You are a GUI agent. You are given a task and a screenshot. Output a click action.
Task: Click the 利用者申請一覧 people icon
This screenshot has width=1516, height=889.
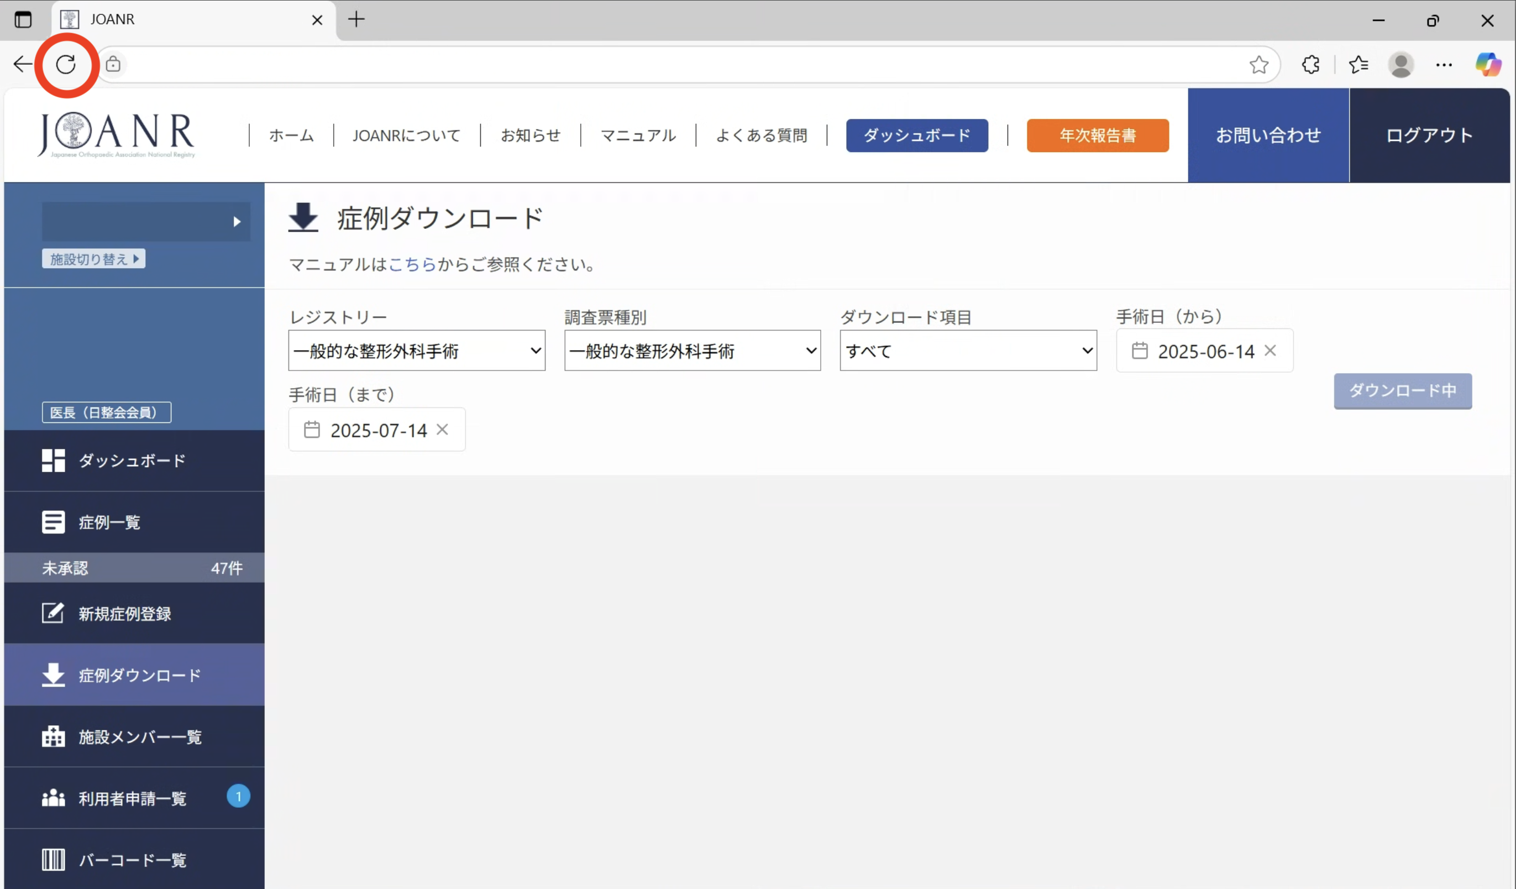[53, 798]
